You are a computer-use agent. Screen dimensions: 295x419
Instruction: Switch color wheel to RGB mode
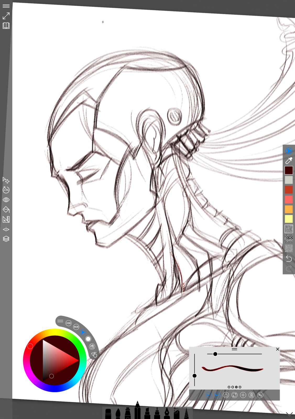coord(76,327)
